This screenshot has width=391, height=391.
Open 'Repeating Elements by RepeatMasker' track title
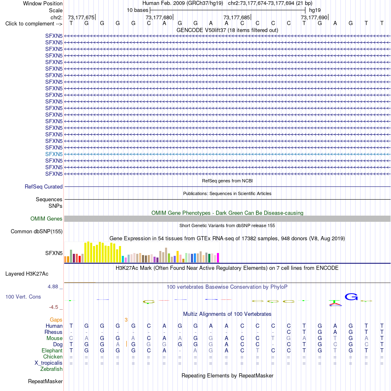[x=227, y=375]
